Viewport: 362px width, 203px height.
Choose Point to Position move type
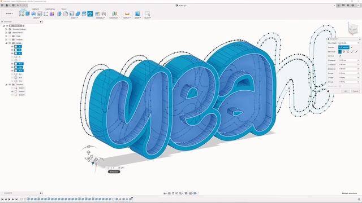point(356,51)
